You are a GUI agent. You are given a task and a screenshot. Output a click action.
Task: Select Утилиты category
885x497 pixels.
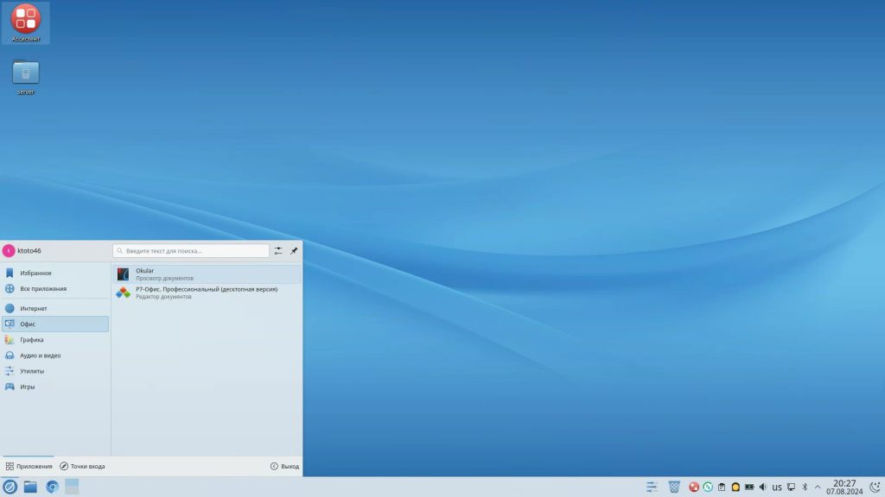(x=55, y=371)
